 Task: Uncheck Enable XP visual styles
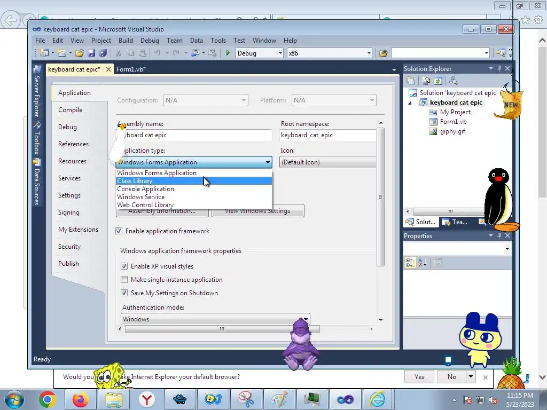click(x=124, y=266)
